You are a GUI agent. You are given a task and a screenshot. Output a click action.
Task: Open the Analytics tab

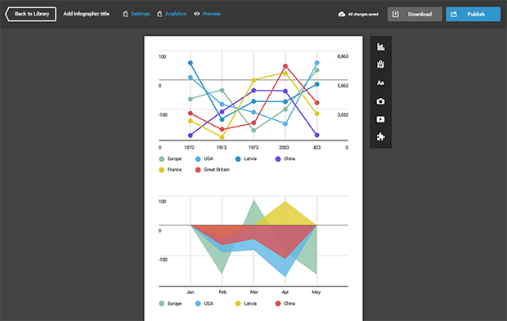tap(172, 14)
